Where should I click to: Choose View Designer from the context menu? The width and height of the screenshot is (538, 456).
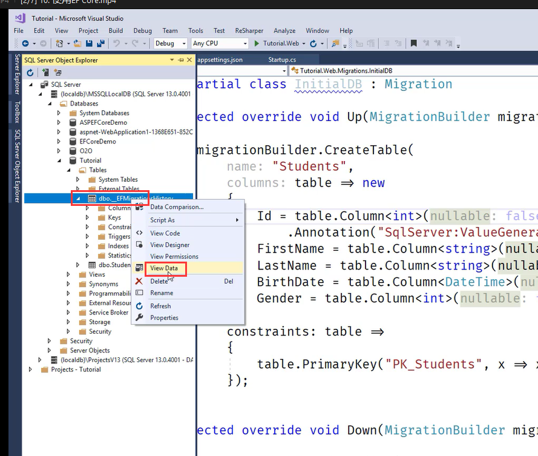188,245
